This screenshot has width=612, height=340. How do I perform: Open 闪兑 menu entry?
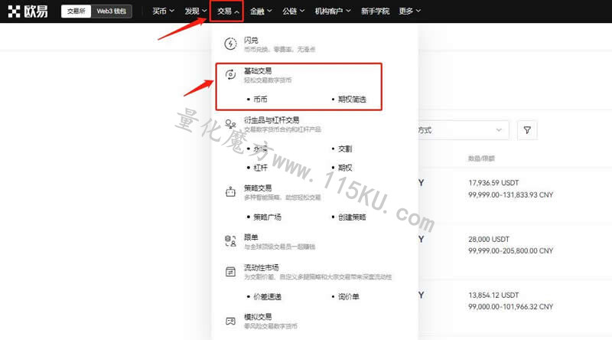pos(251,41)
